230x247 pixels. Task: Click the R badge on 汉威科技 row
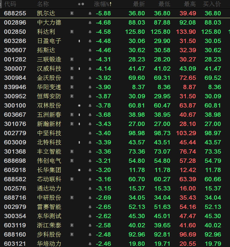[x=72, y=69]
